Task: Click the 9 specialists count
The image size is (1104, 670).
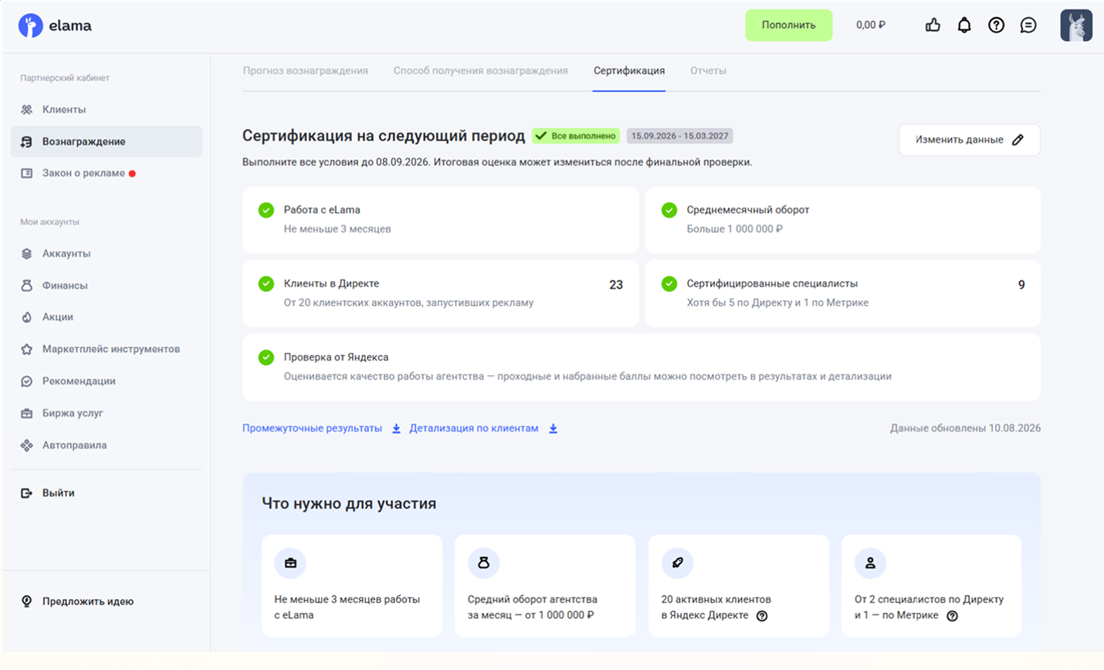Action: tap(1021, 285)
